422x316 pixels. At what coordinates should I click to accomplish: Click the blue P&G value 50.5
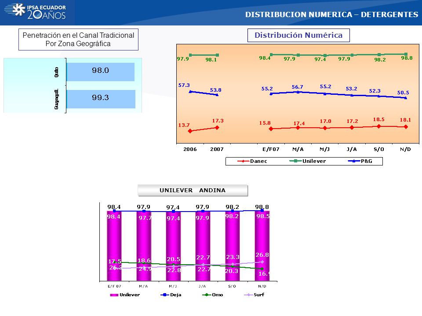(x=403, y=93)
